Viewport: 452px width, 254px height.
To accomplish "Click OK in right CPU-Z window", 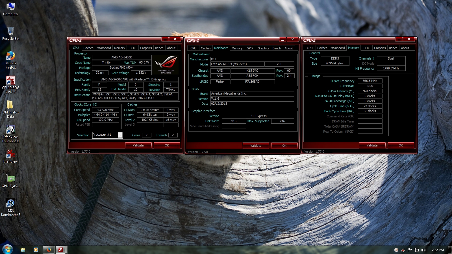I will (x=401, y=145).
